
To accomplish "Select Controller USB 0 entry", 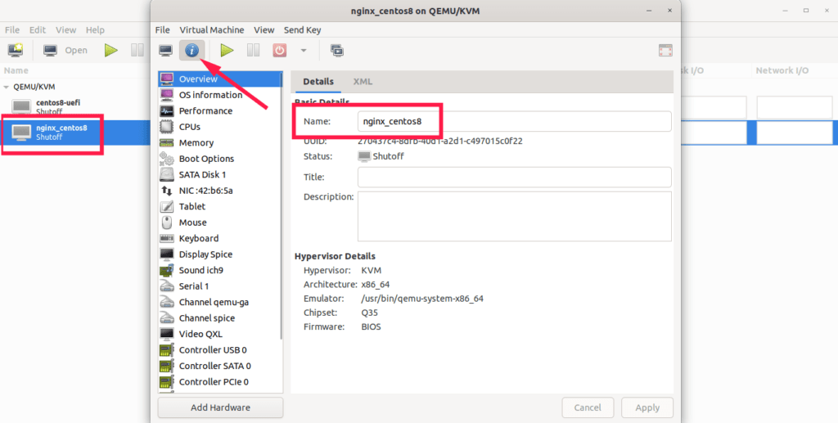I will pyautogui.click(x=220, y=350).
